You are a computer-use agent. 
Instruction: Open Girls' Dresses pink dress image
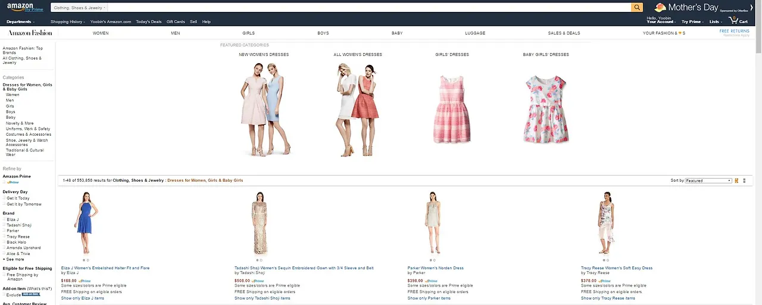[452, 109]
